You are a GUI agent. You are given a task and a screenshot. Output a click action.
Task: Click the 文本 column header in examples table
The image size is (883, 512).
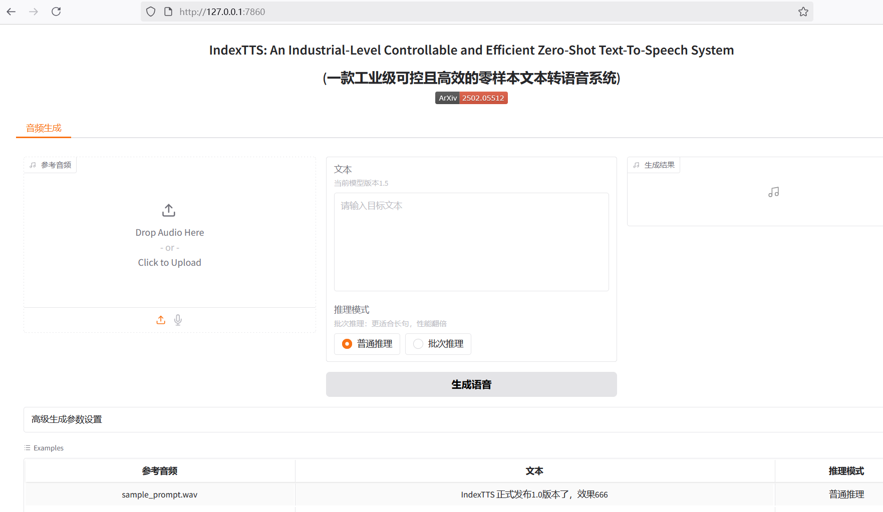coord(534,471)
